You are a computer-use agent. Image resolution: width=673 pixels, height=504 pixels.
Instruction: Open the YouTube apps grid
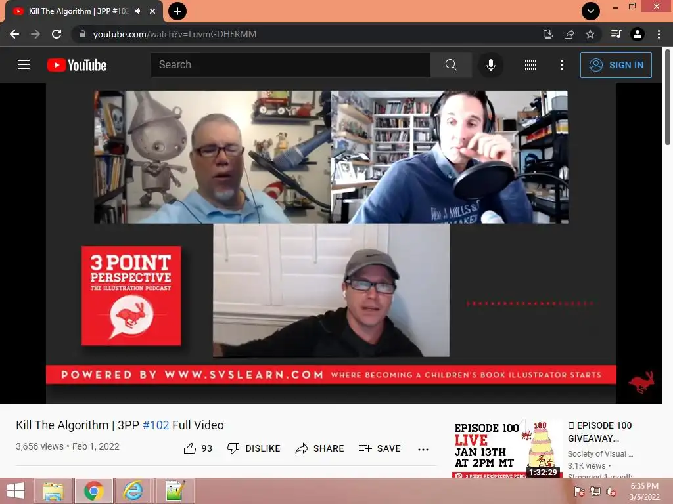point(530,65)
